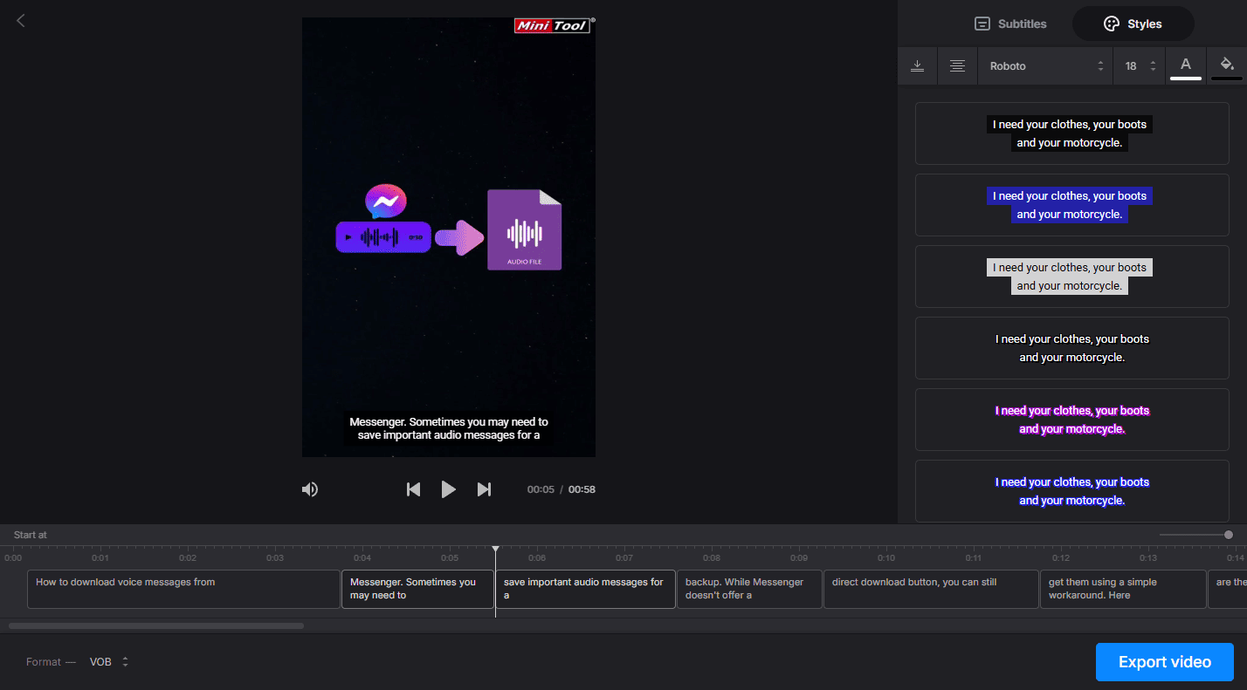Apply the black background subtitle style
The height and width of the screenshot is (690, 1247).
1071,133
